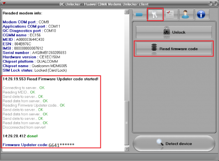Click the CGMM name EC156 line
Image resolution: width=219 pixels, height=161 pixels.
pyautogui.click(x=22, y=35)
